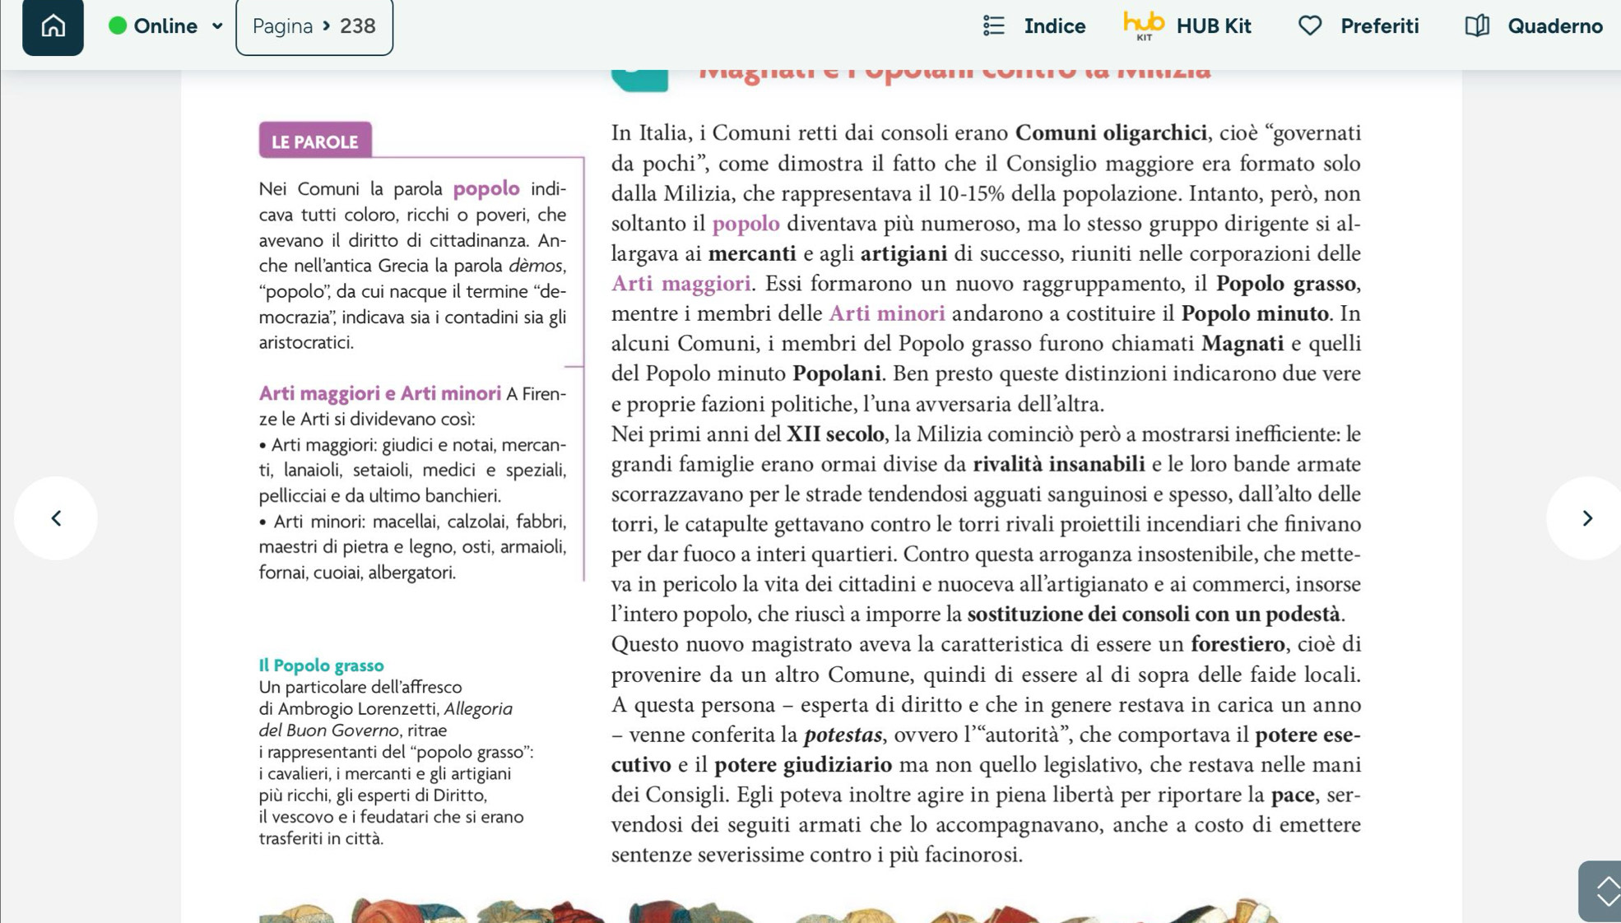
Task: Click the expand arrows button at bottom right
Action: point(1601,892)
